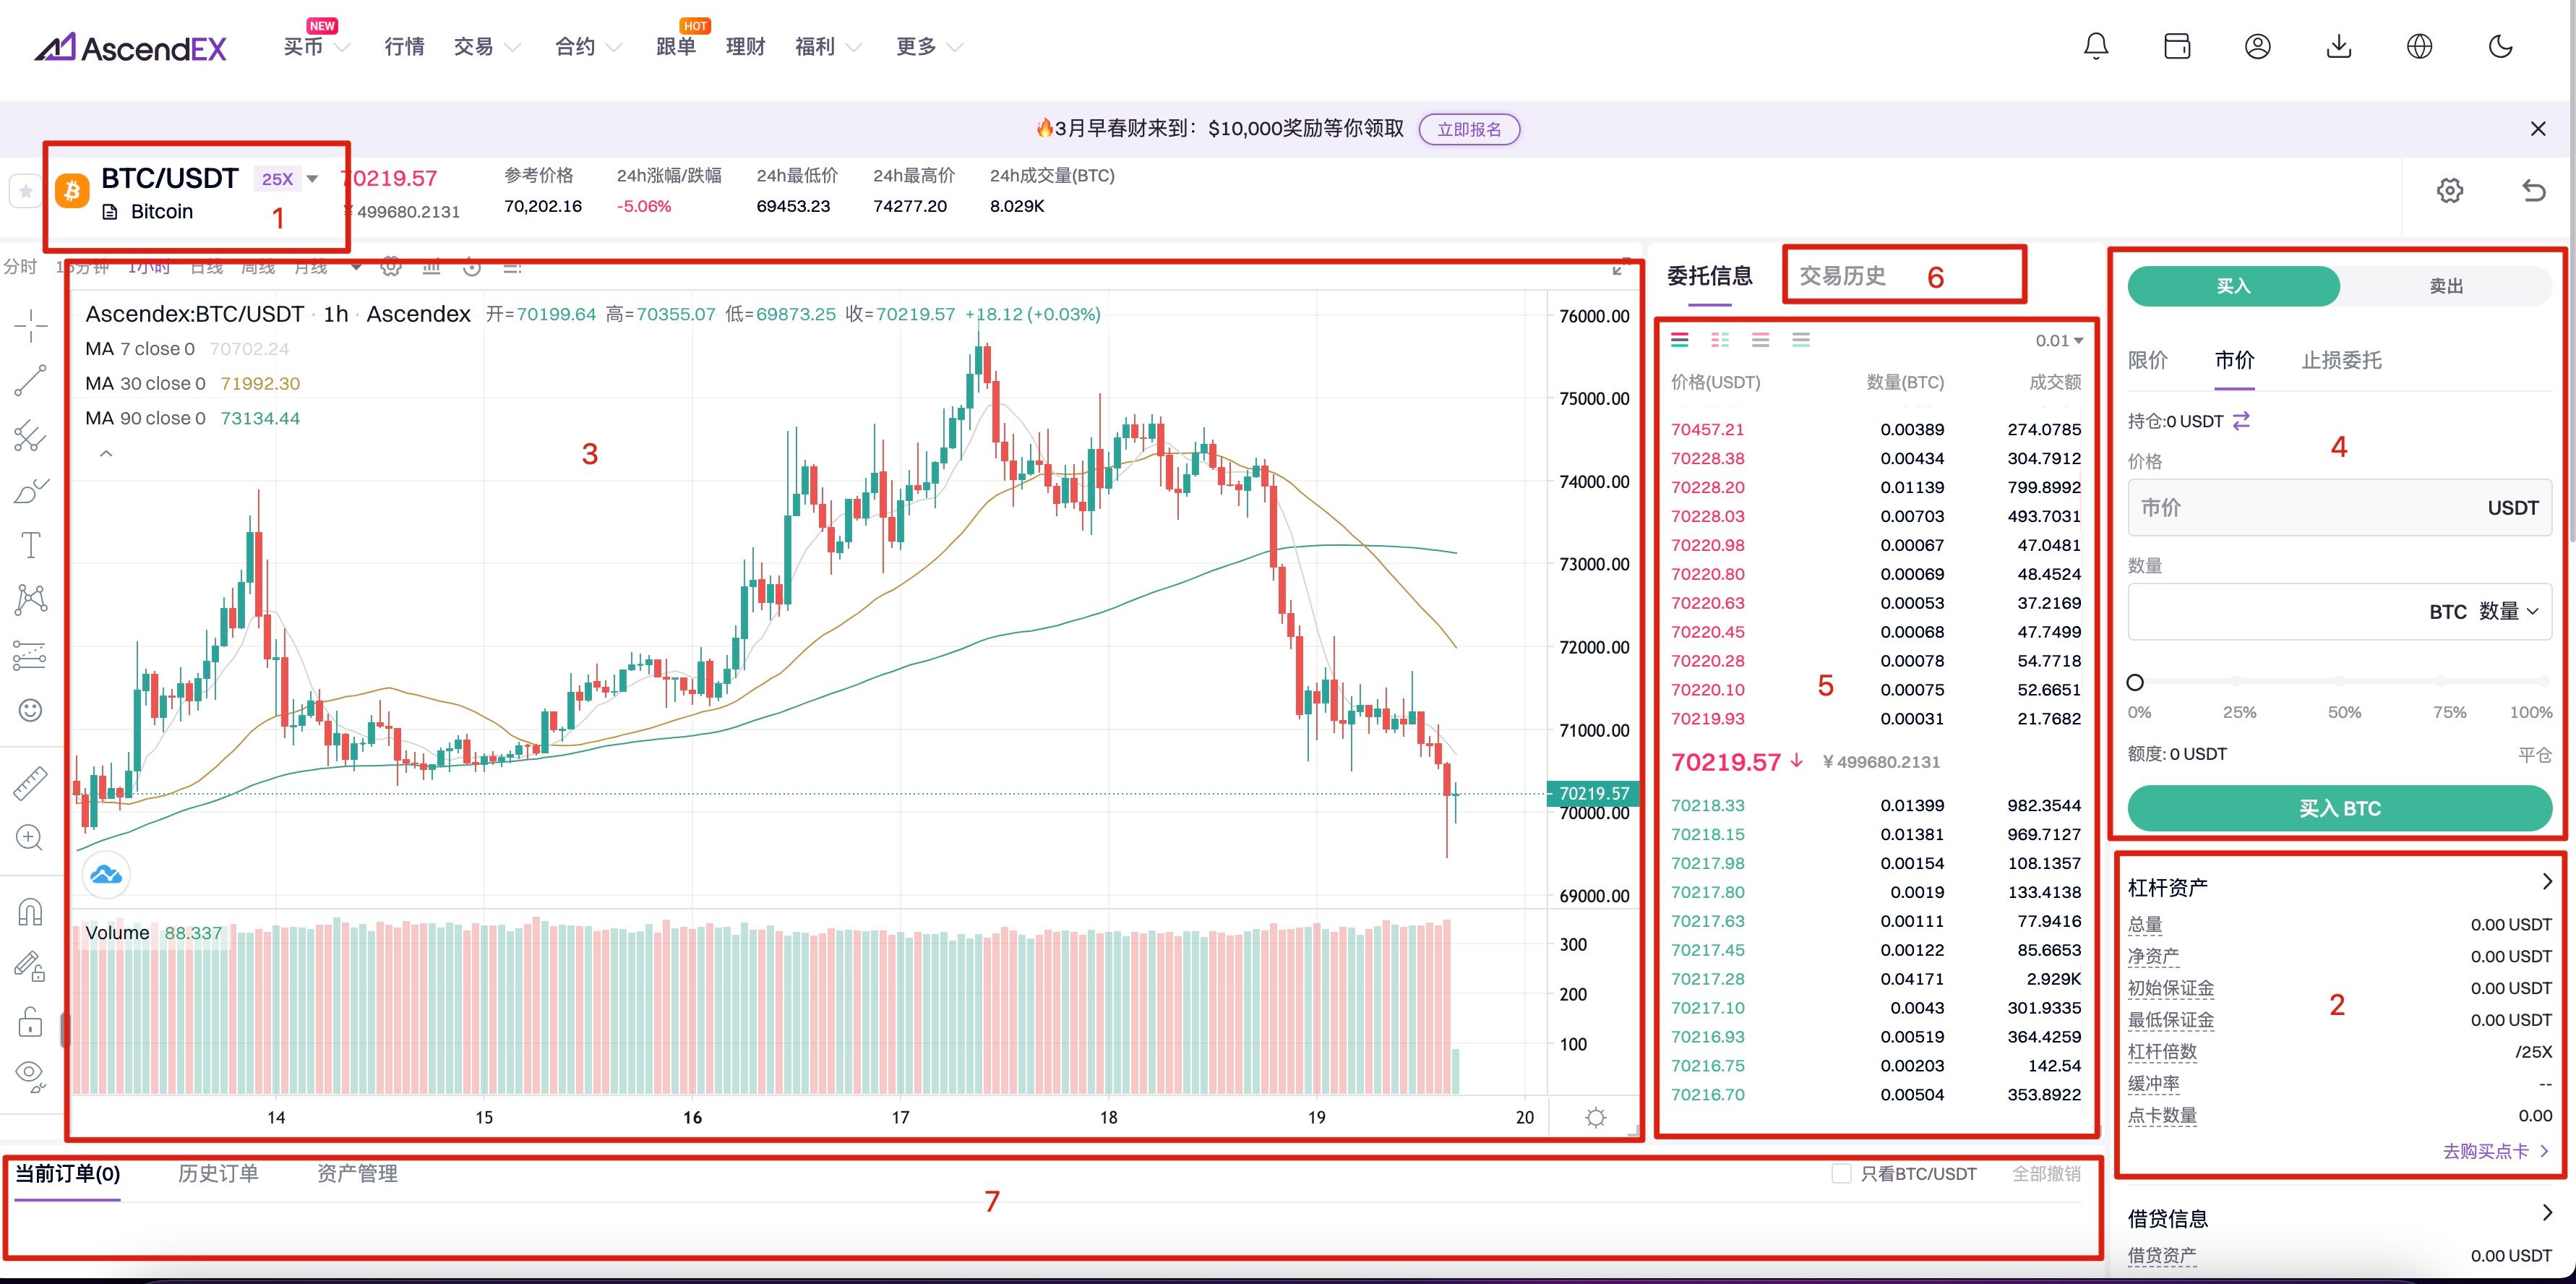
Task: Click the 50% mark on amount slider
Action: point(2338,682)
